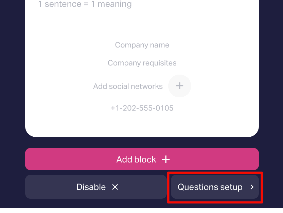Click the white strip below the dark panel

[x=141, y=211]
